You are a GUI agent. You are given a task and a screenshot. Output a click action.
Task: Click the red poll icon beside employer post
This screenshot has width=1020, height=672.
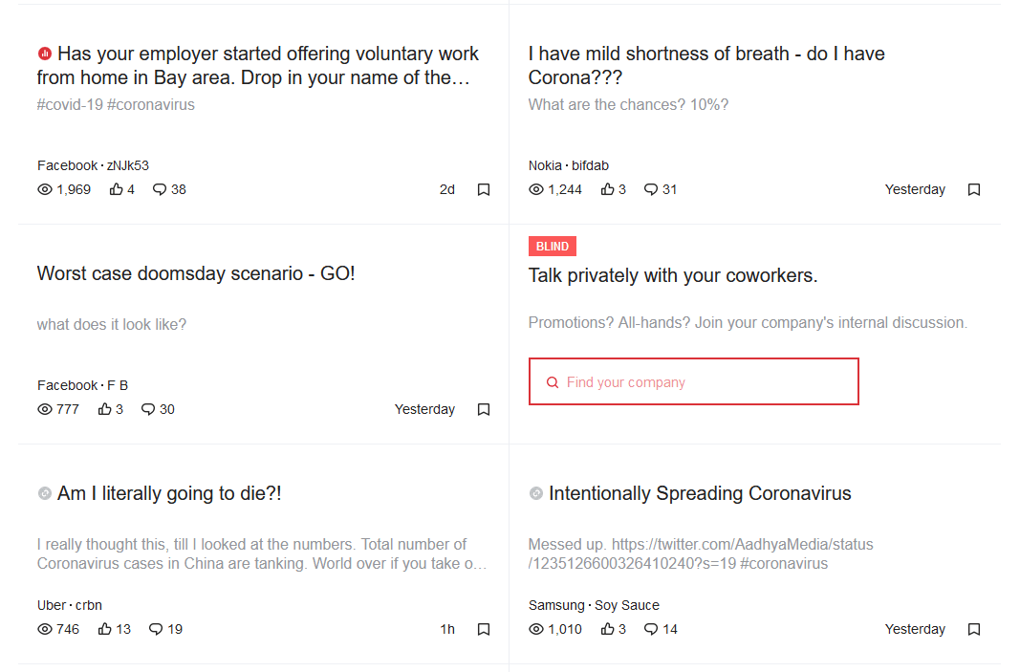pos(44,54)
